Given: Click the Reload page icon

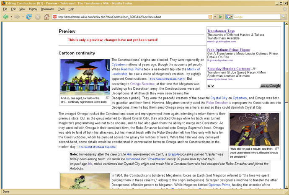Looking at the screenshot, I should pos(29,17).
